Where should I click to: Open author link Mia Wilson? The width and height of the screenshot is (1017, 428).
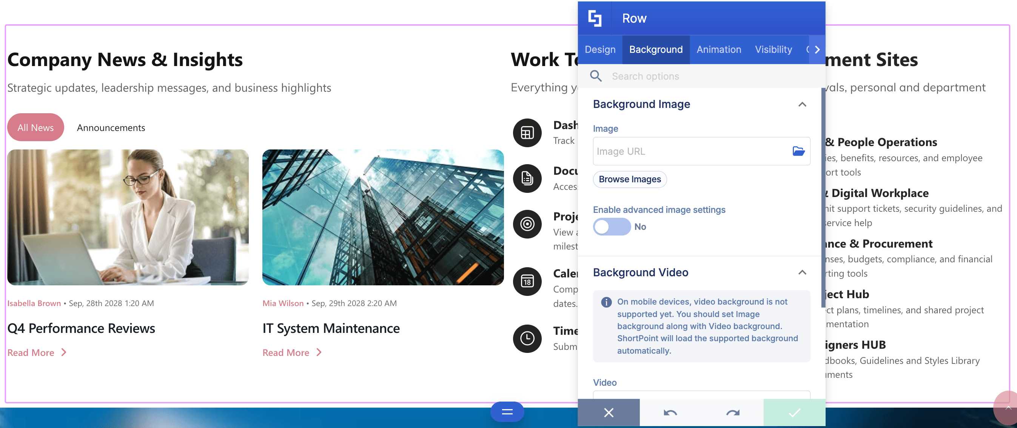click(283, 303)
